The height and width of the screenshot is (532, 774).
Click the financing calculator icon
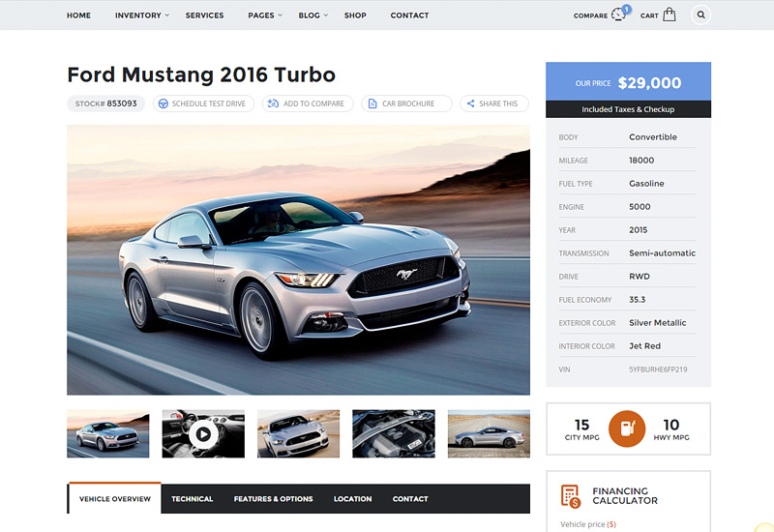tap(571, 496)
